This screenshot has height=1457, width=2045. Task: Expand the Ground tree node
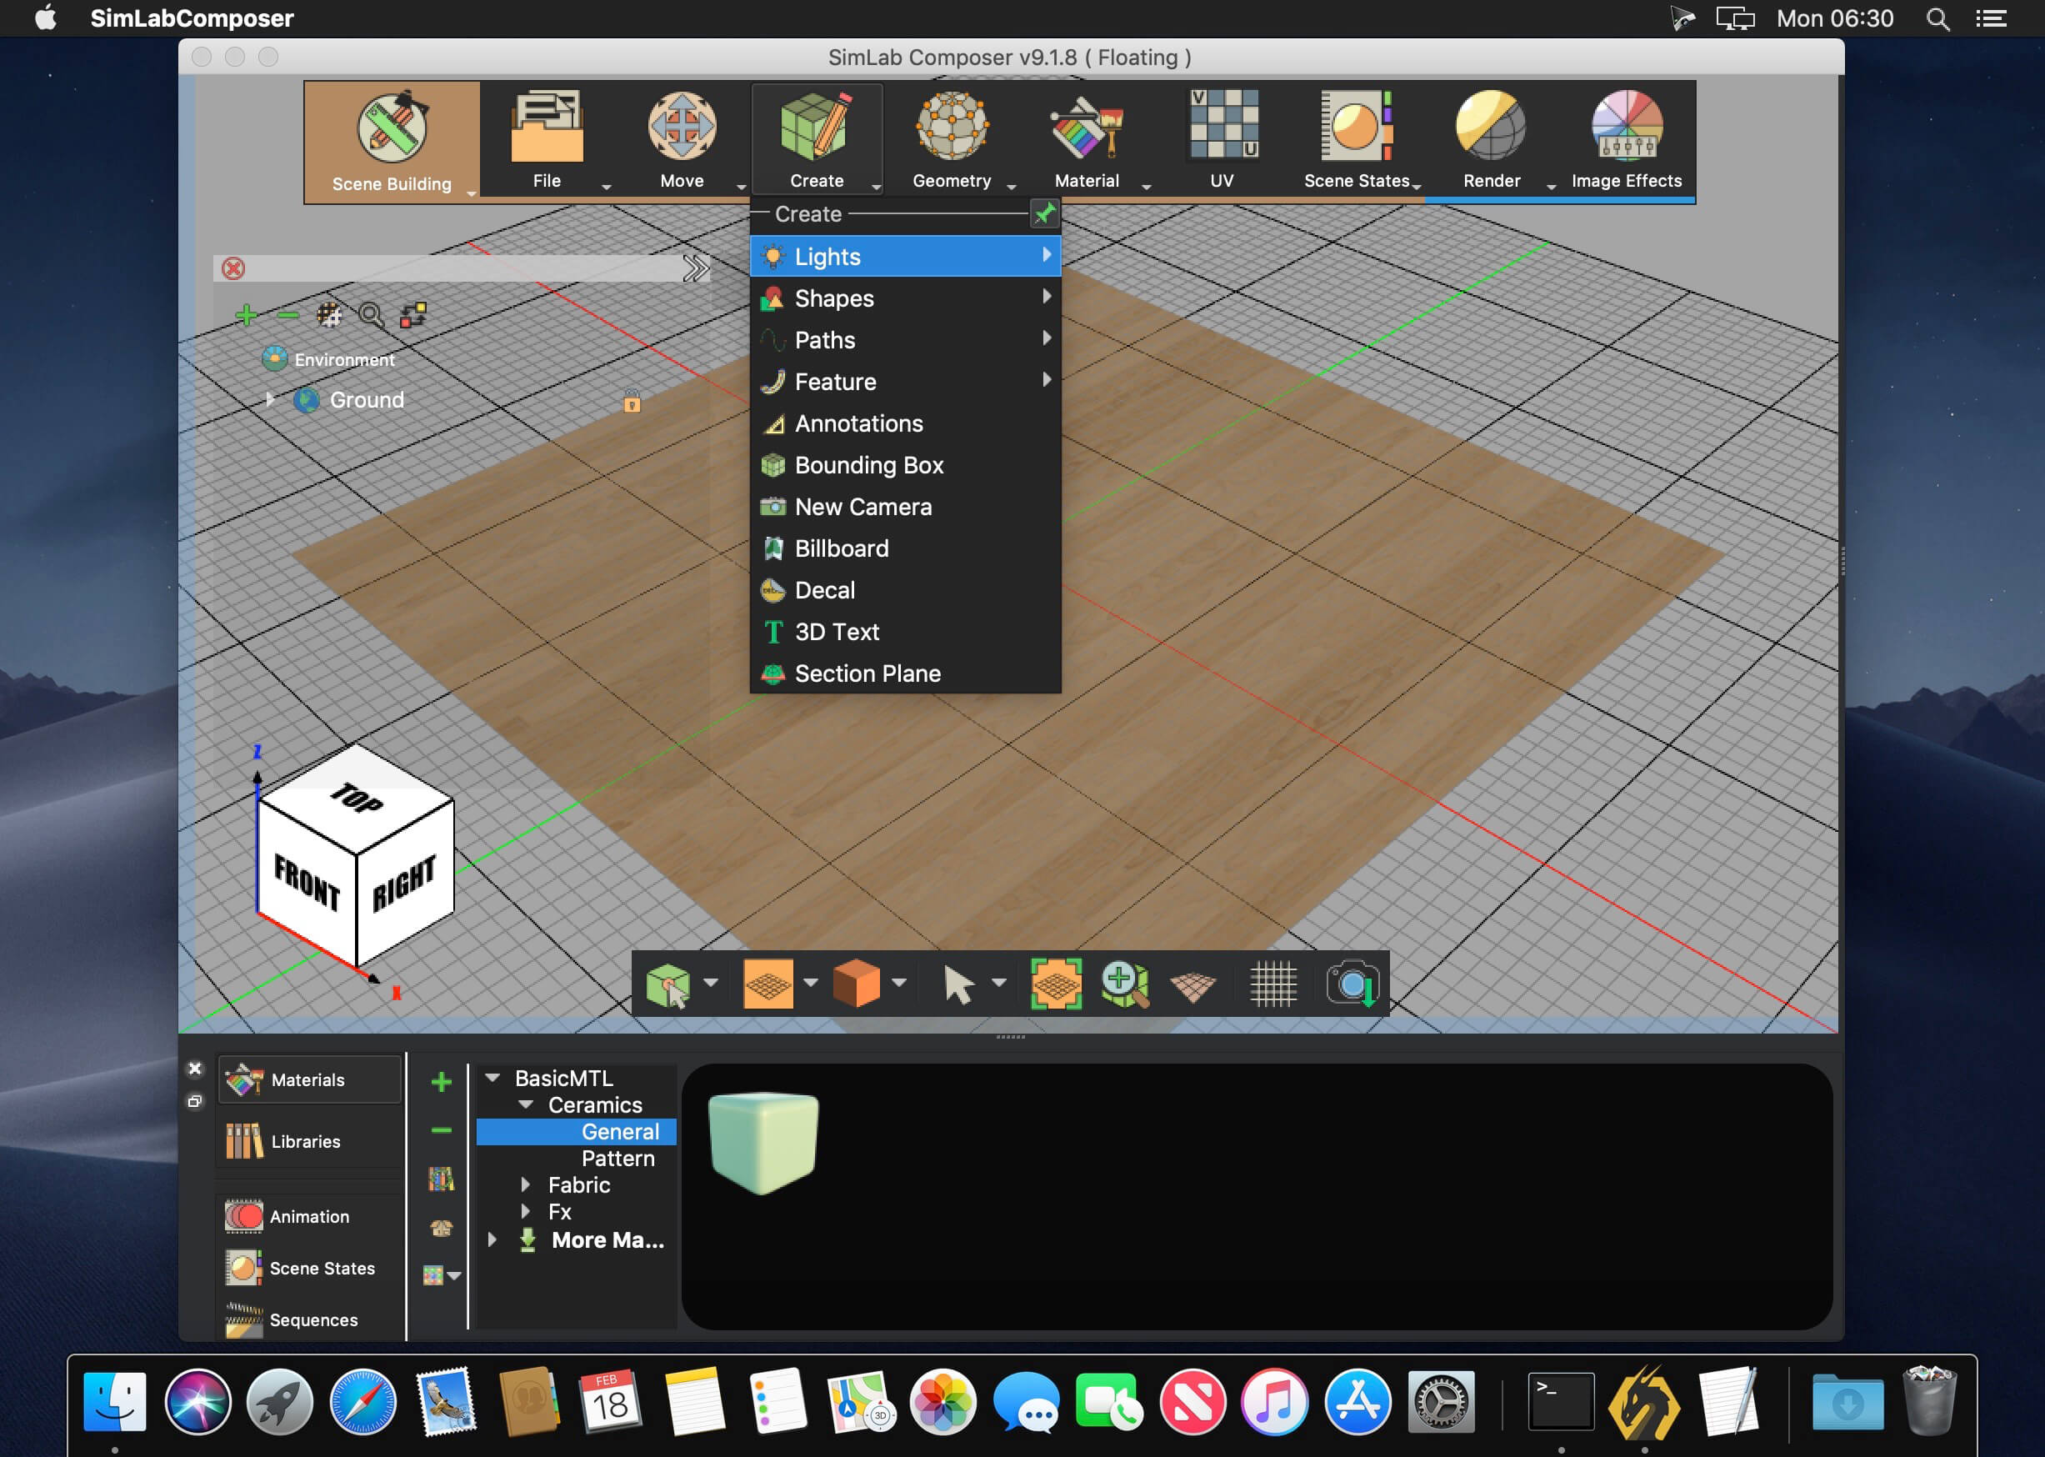[269, 399]
